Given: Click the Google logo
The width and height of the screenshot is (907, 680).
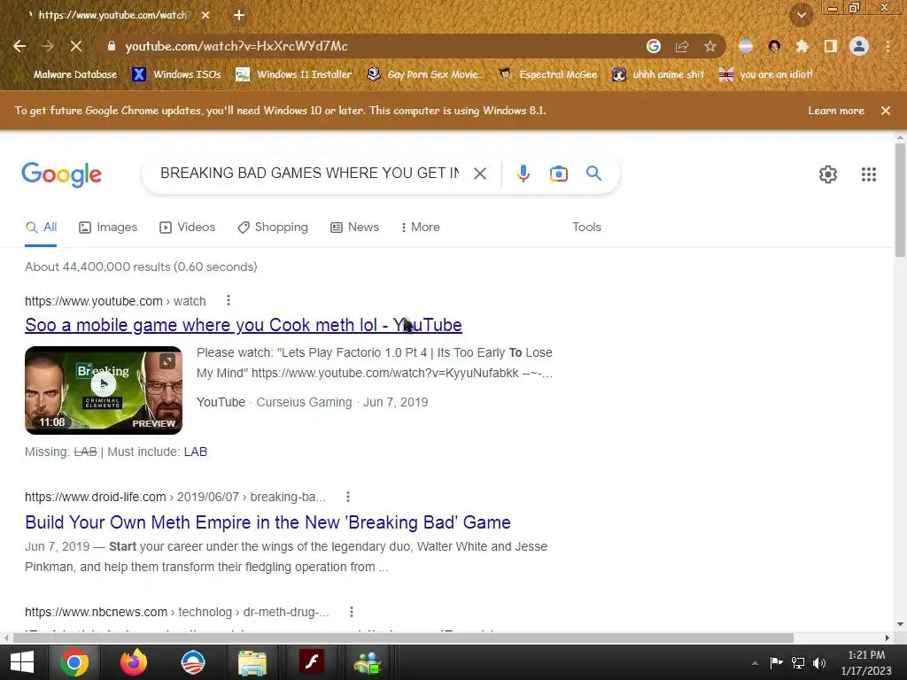Looking at the screenshot, I should pos(61,174).
